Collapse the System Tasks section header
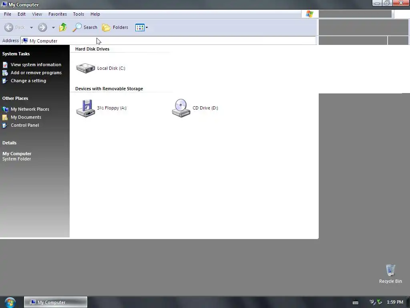This screenshot has height=308, width=410. [x=16, y=54]
